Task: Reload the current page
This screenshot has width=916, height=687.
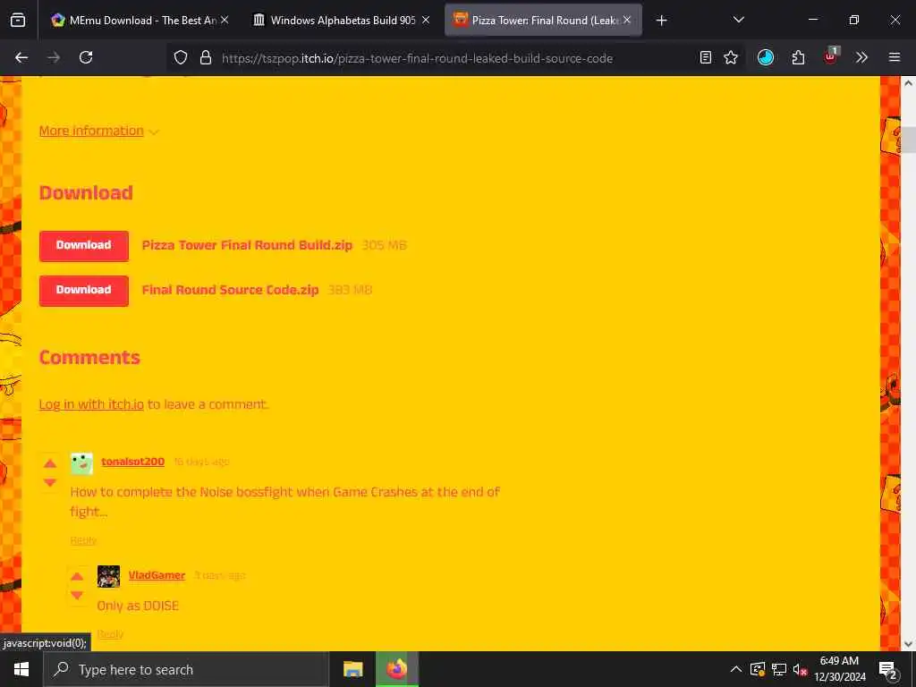Action: point(86,57)
